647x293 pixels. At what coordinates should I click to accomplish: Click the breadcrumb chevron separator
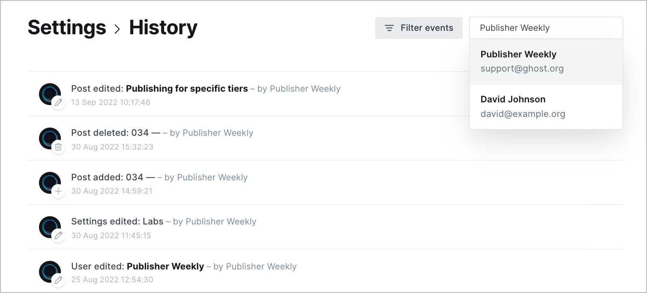117,29
